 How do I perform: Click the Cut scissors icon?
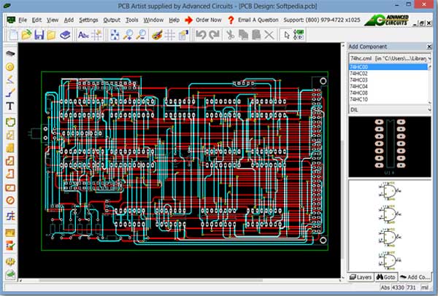230,34
